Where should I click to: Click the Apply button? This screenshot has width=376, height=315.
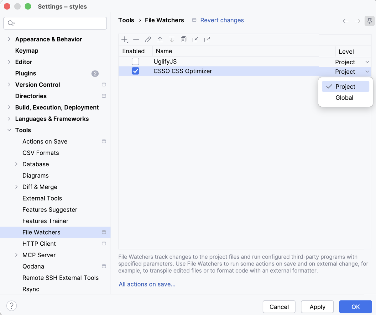(317, 307)
